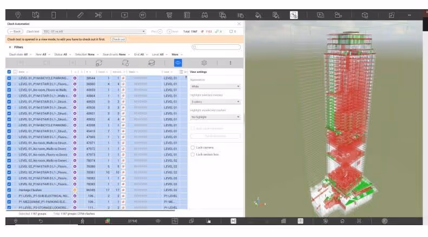Open the properties list icon in top toolbar
Viewport: 428px width, 237px height.
click(x=187, y=15)
